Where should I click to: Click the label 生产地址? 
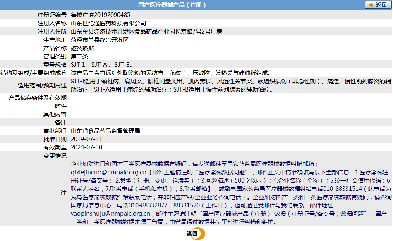pyautogui.click(x=55, y=40)
